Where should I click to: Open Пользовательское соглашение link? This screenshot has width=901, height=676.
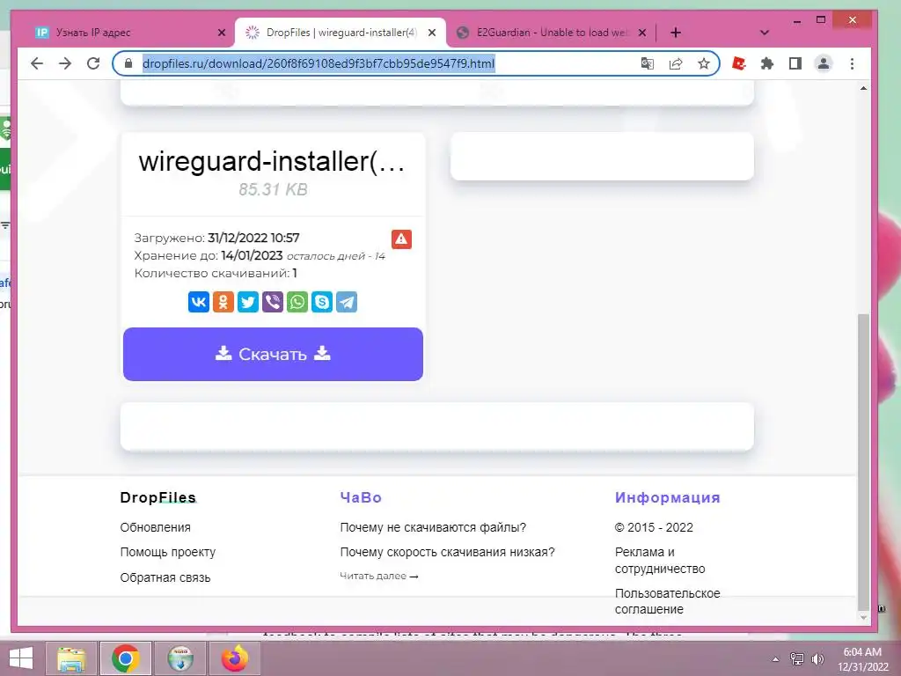(667, 600)
